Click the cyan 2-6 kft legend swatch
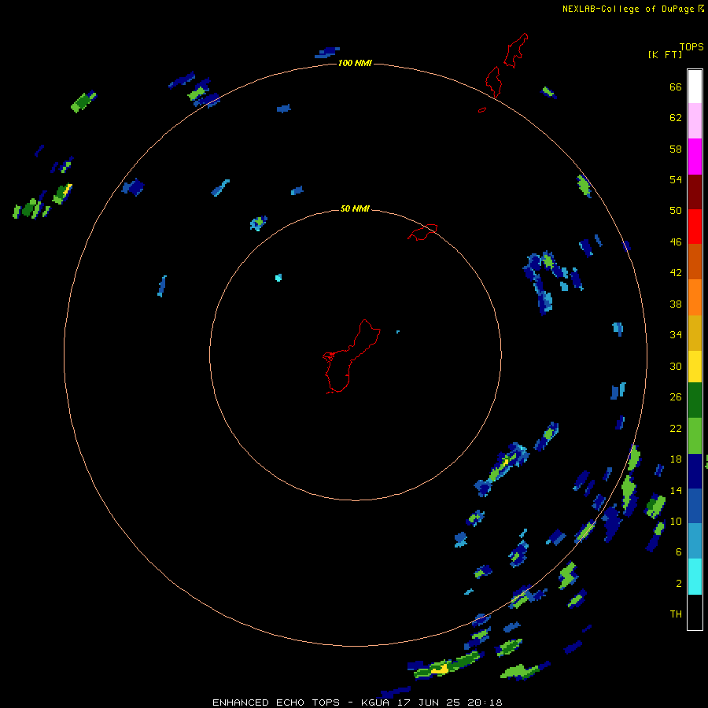 point(695,577)
